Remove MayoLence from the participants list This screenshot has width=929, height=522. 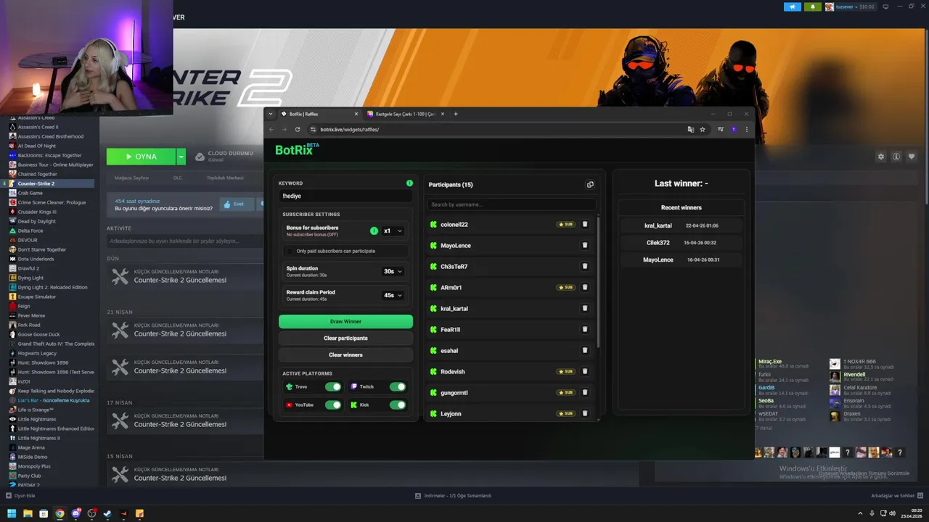tap(585, 246)
